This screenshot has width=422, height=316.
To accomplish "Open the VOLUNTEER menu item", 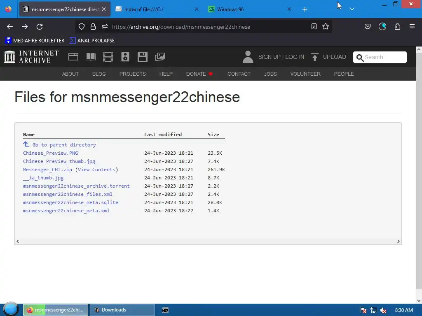I will pos(305,74).
